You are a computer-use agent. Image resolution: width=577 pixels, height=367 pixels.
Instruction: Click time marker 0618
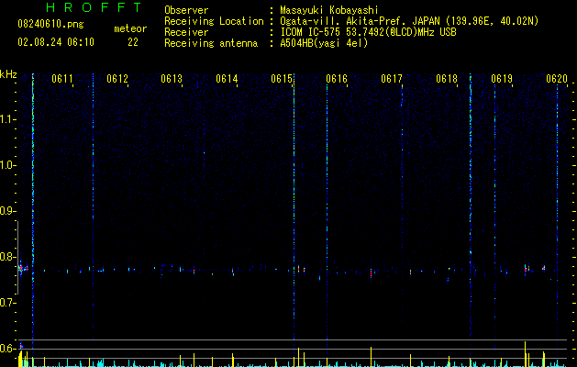click(447, 79)
